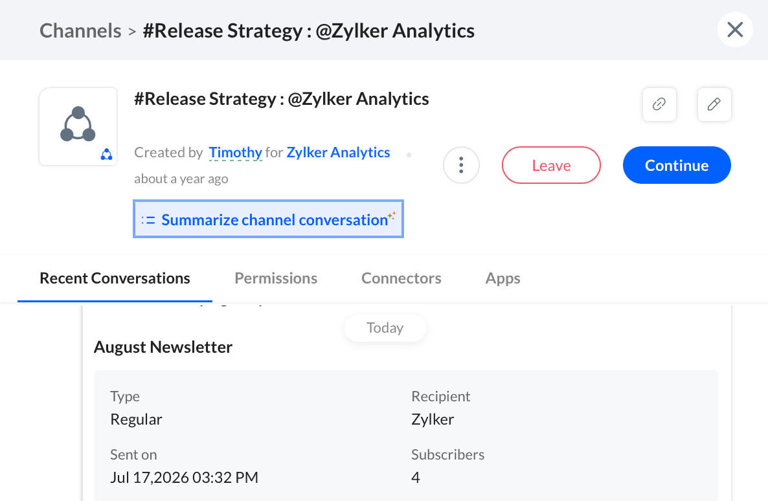Copy channel link with the link icon
Screen dimensions: 768x501
(659, 104)
